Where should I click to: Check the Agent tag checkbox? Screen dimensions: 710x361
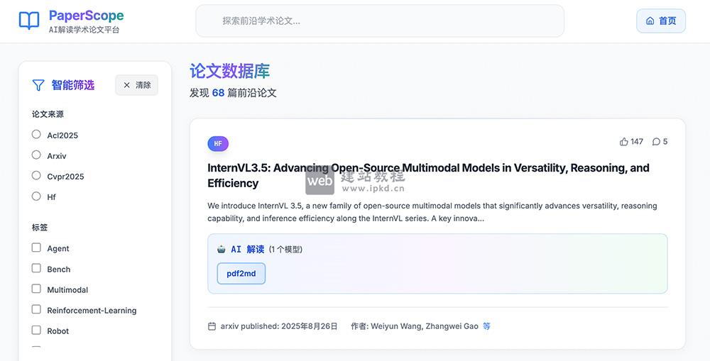click(x=36, y=248)
